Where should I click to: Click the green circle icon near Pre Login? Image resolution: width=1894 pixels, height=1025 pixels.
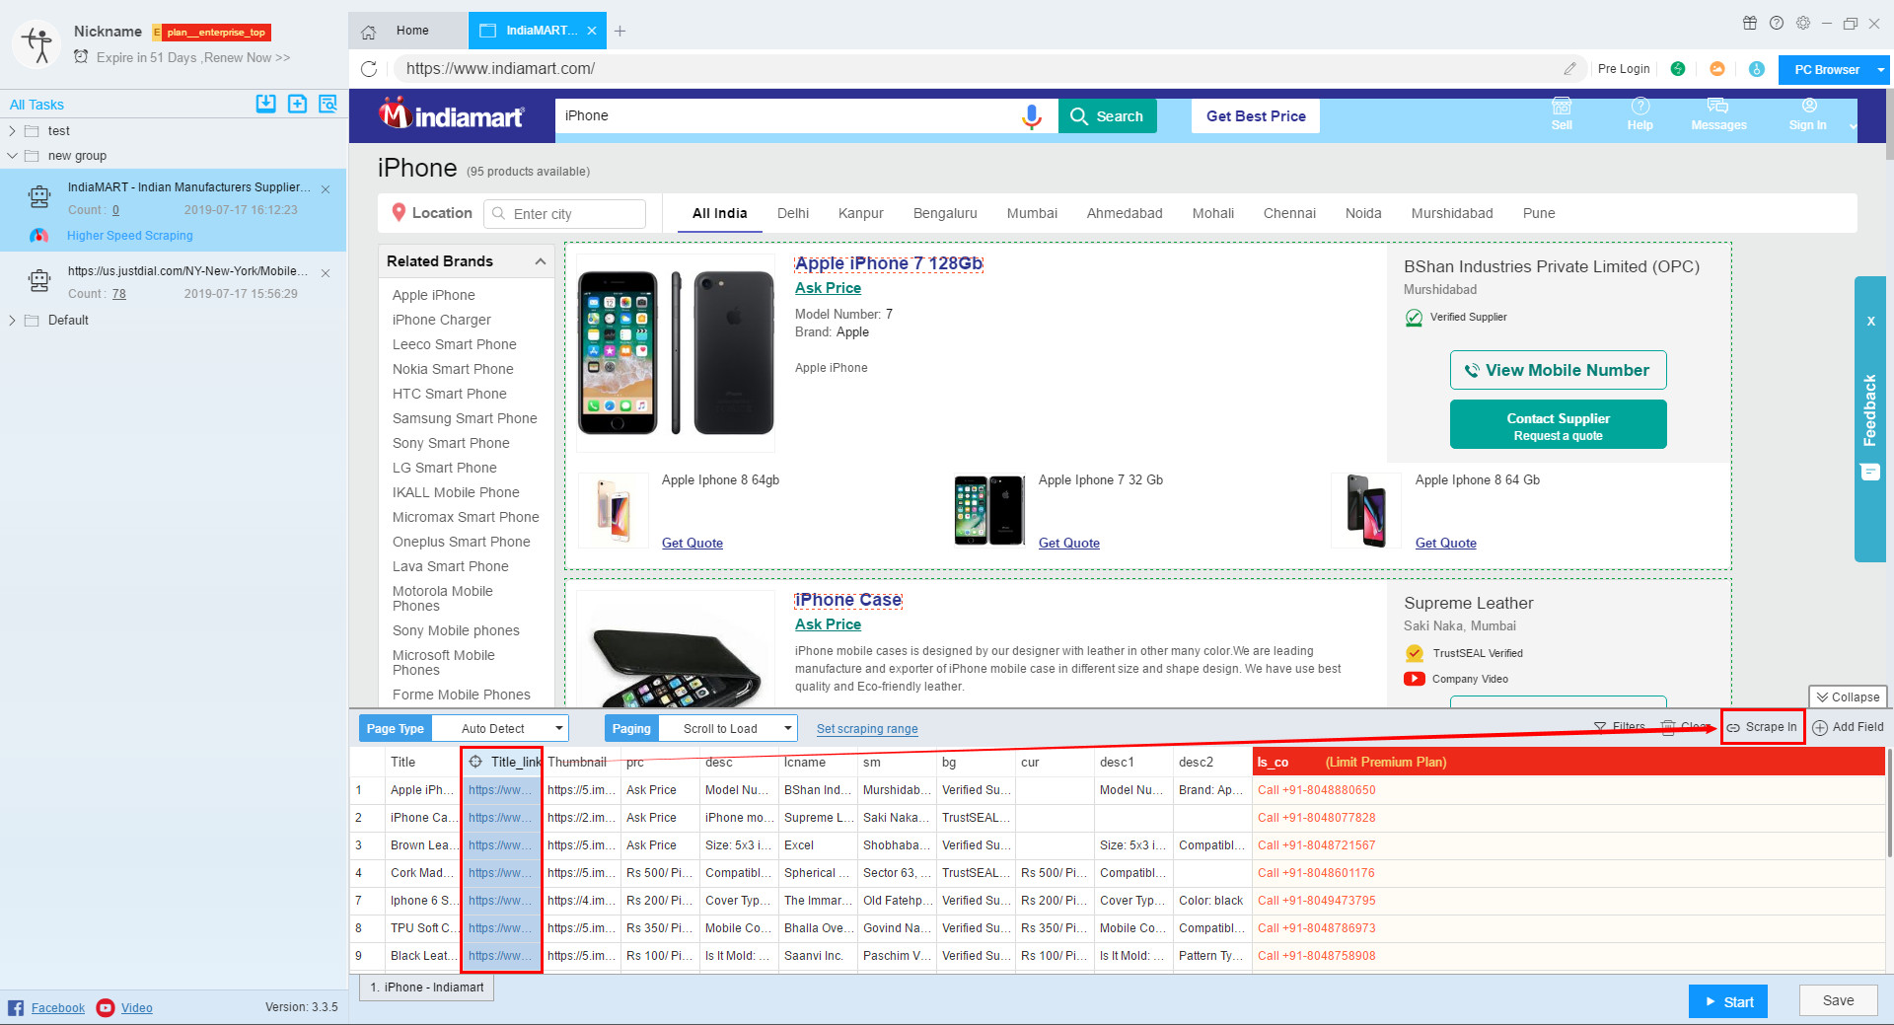coord(1678,69)
